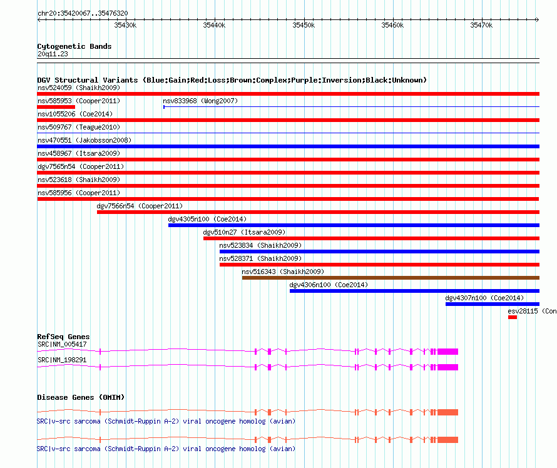The height and width of the screenshot is (468, 557).
Task: Click the dgv7566n54 (Cooper2011) red bar
Action: [x=319, y=212]
